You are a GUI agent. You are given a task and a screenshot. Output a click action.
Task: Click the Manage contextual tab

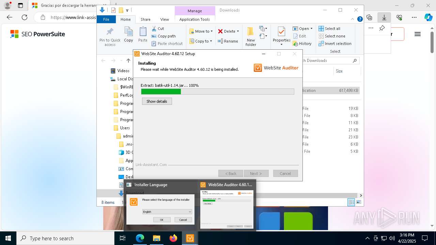(195, 11)
